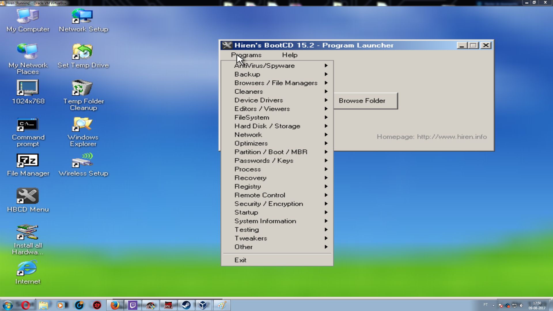Click the volume icon in system tray
553x311 pixels.
pyautogui.click(x=521, y=306)
